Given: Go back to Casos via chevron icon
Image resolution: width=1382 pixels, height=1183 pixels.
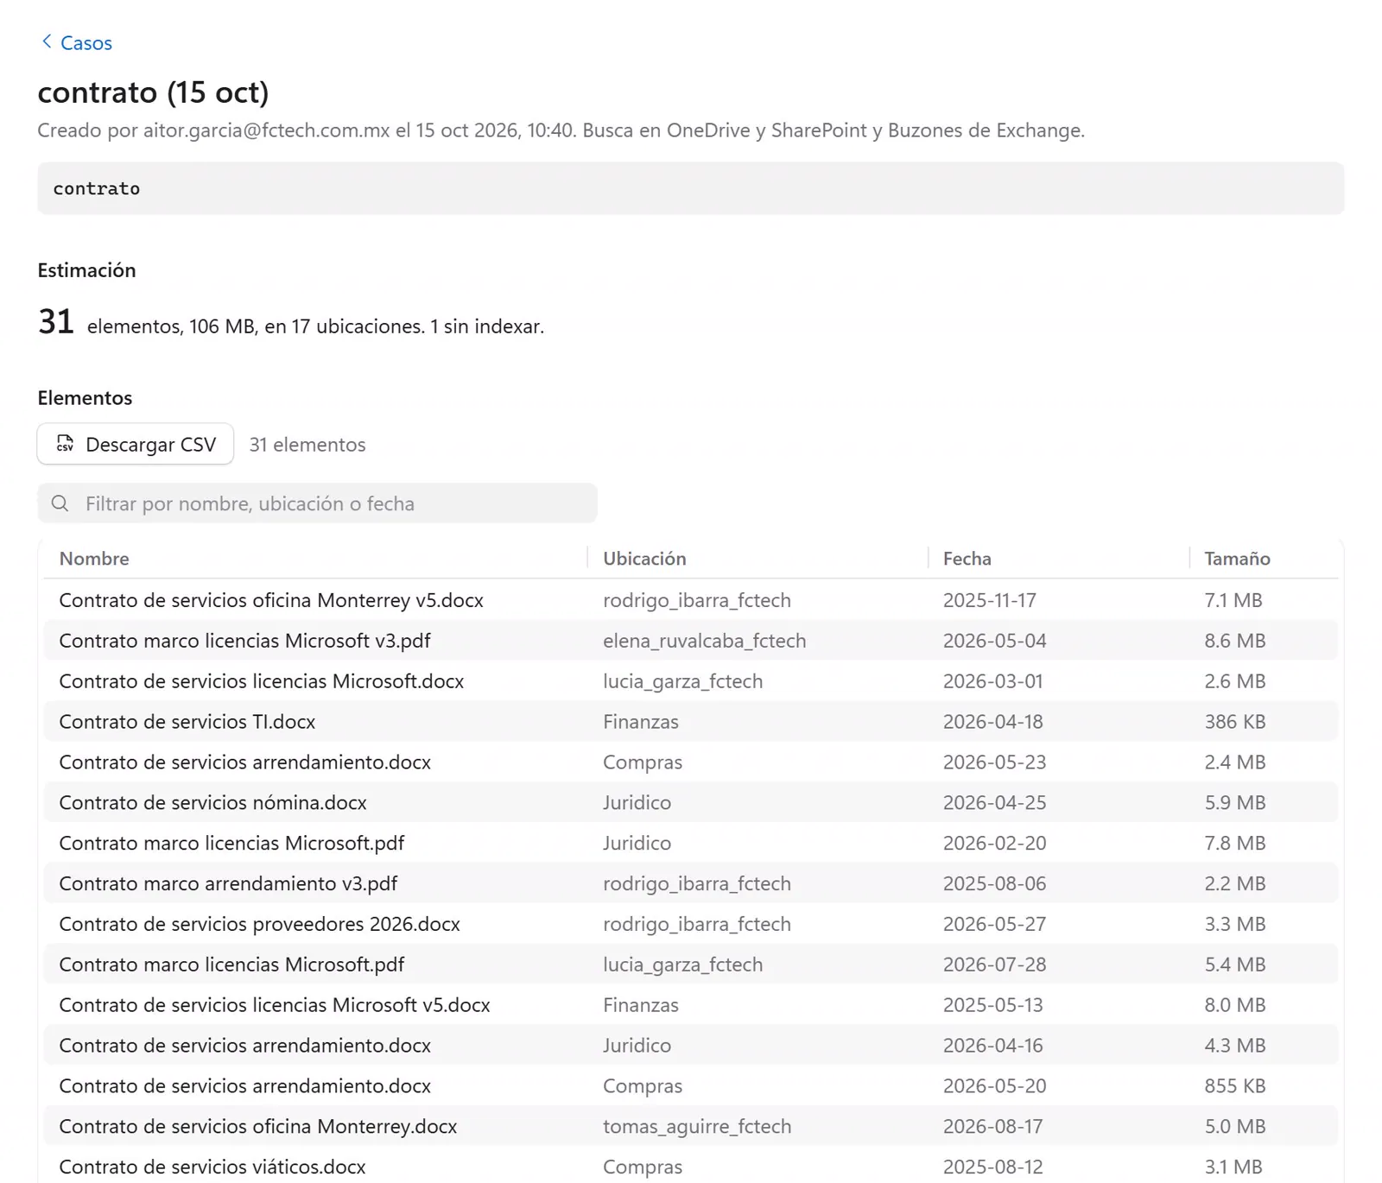Looking at the screenshot, I should [47, 41].
